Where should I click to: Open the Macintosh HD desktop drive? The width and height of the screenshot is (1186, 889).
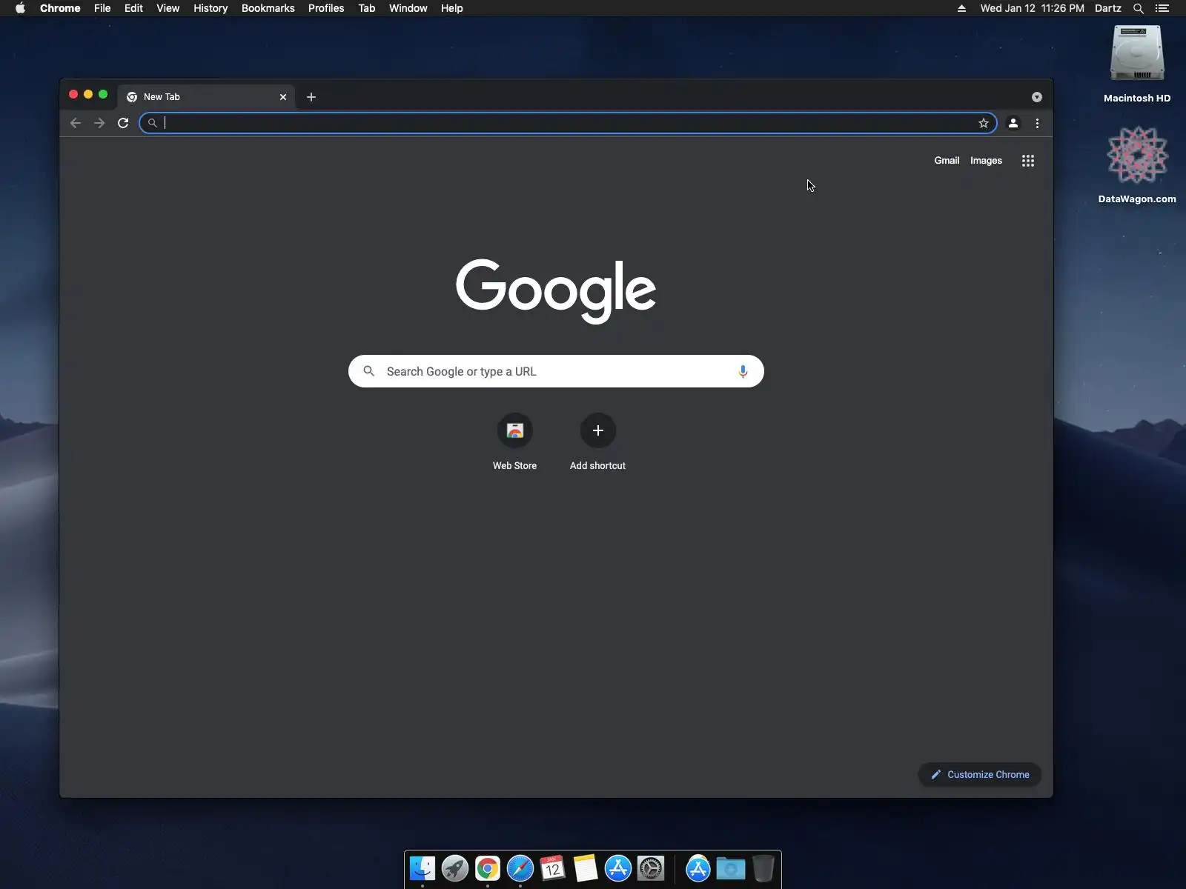[1137, 64]
